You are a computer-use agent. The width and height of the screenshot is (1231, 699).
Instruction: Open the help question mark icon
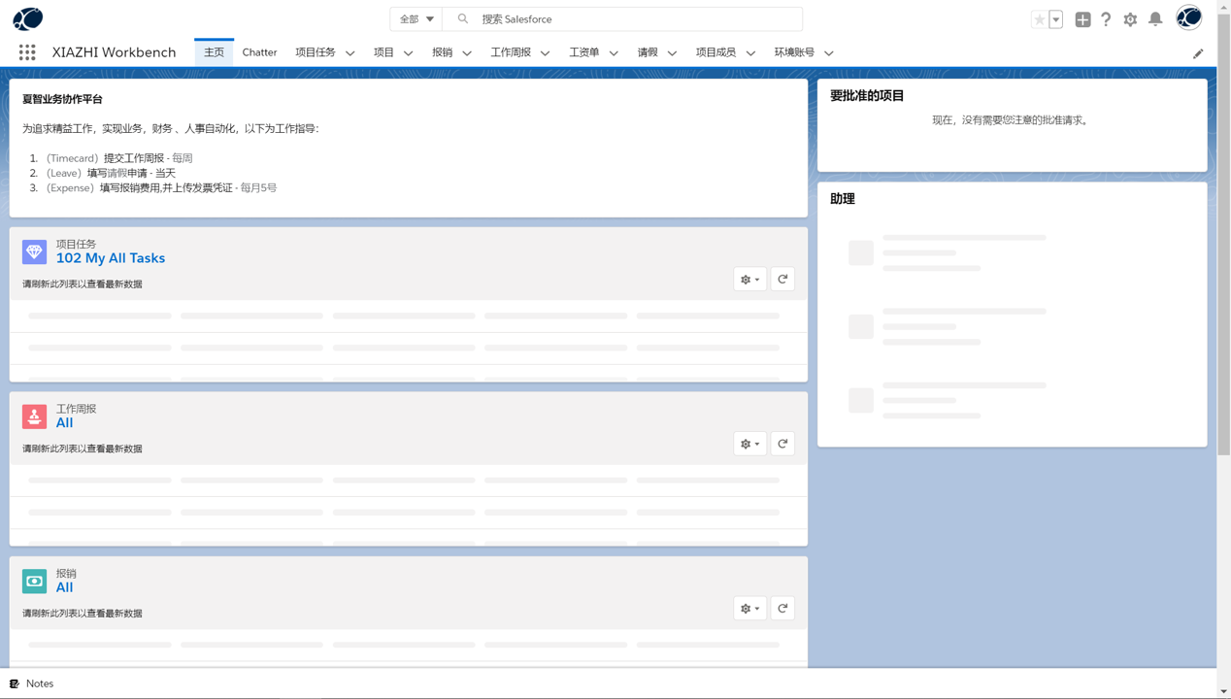[x=1106, y=19]
